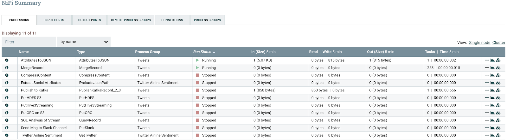Open info icon for AttributesToJSON row
The image size is (507, 140).
[x=7, y=60]
